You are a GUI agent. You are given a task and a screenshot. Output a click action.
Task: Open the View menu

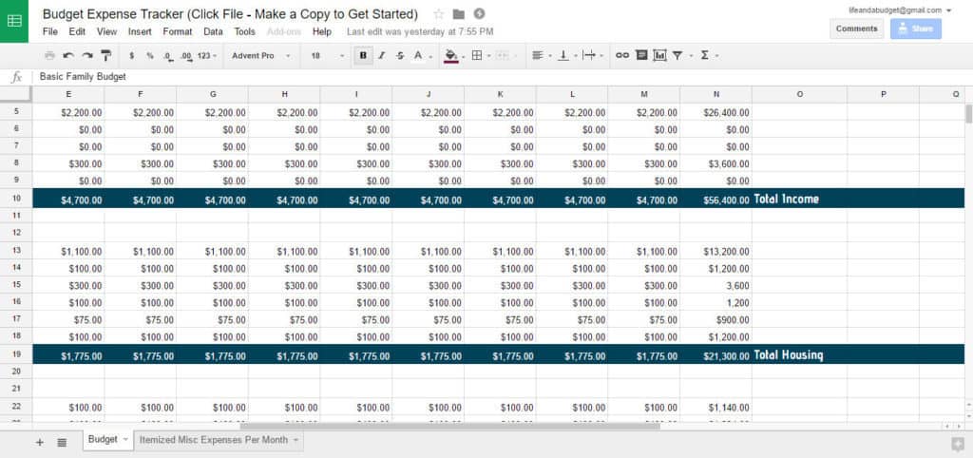106,31
